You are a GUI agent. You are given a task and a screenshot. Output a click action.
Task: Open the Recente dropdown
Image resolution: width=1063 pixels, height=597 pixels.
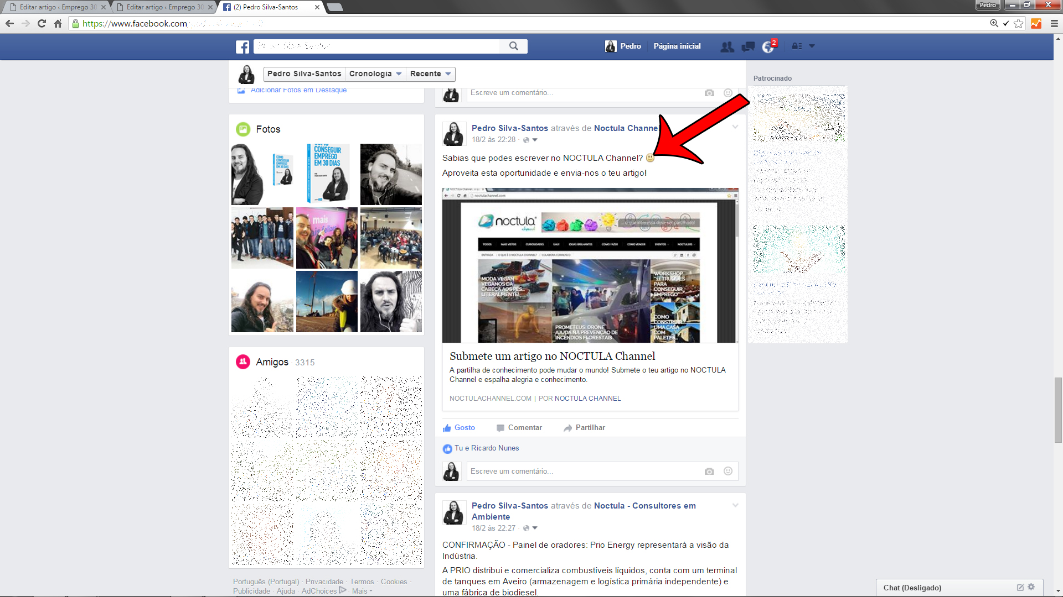tap(431, 74)
